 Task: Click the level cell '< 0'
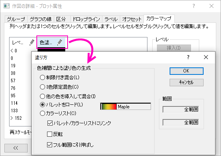14,50
